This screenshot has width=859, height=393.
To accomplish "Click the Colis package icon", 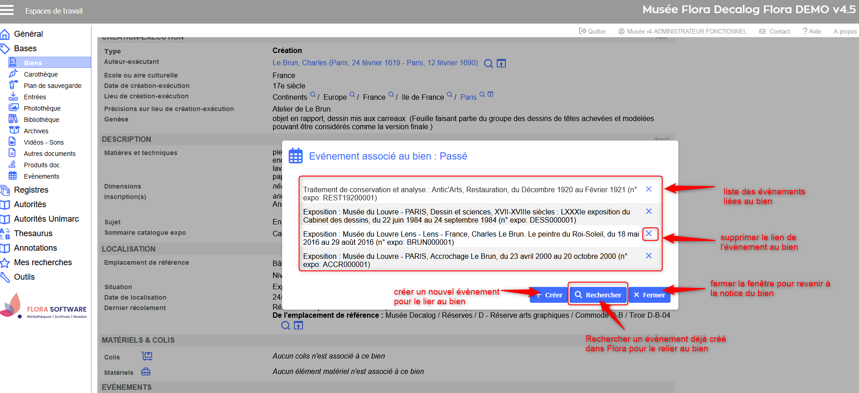I will point(147,356).
